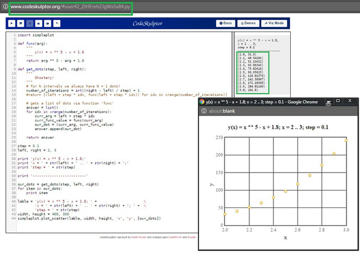Click the CodeSkulptor URL address field
360x253 pixels.
click(x=70, y=7)
